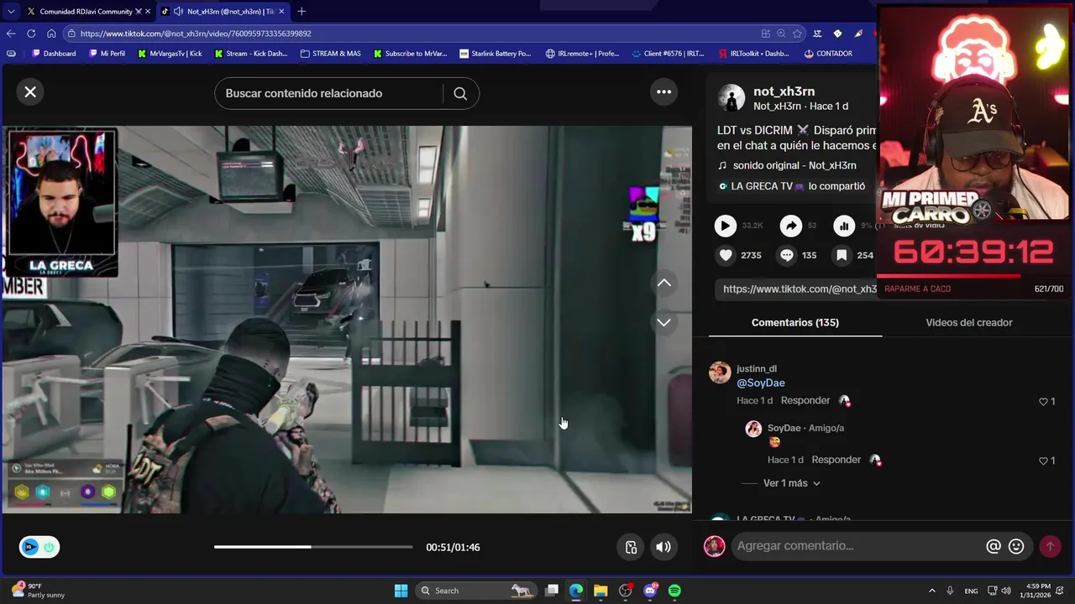Like justinn_dl's comment
1075x604 pixels.
pyautogui.click(x=1044, y=402)
